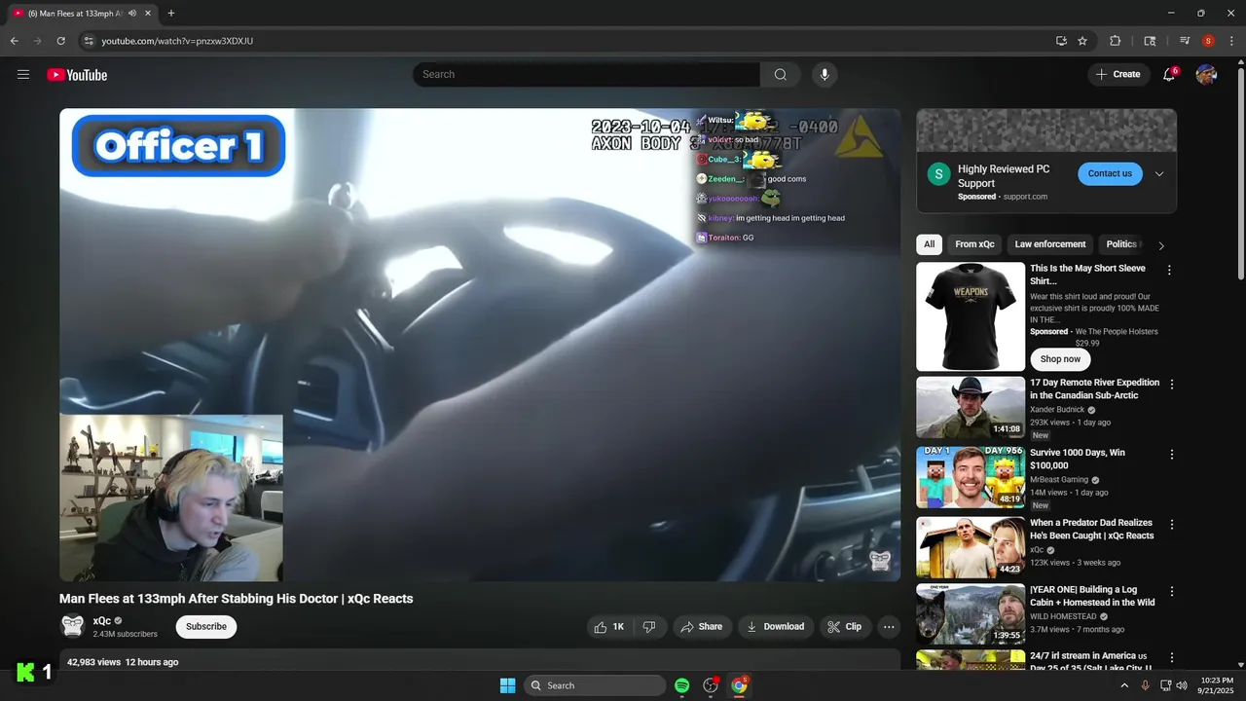Open Chrome profile S avatar

(1208, 41)
